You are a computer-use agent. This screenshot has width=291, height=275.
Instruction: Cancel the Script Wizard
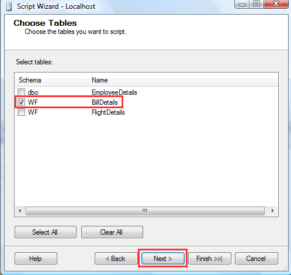pos(257,259)
